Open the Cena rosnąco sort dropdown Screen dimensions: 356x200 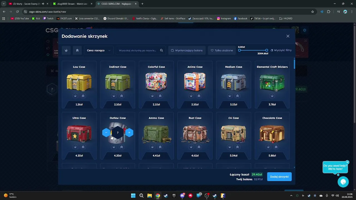click(x=99, y=50)
